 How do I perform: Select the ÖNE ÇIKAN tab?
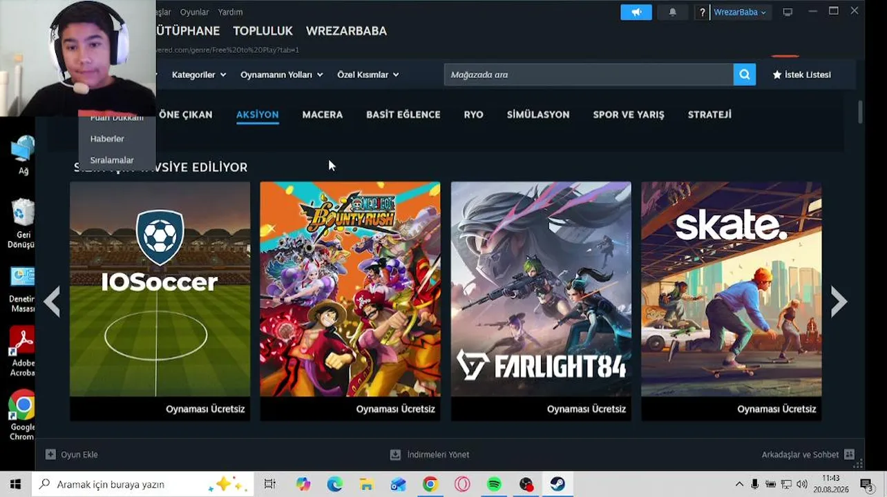pyautogui.click(x=186, y=115)
